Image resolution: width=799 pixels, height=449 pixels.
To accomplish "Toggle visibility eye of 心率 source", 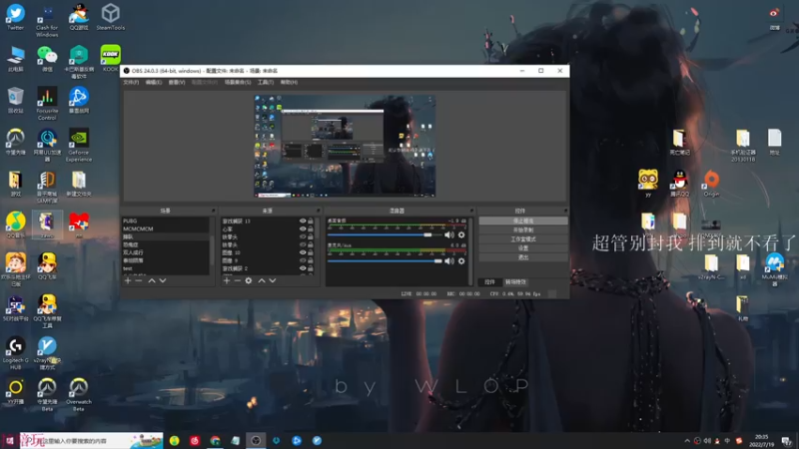I will tap(303, 228).
